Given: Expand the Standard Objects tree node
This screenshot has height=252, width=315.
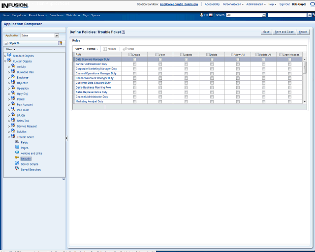Looking at the screenshot, I should tap(5, 56).
